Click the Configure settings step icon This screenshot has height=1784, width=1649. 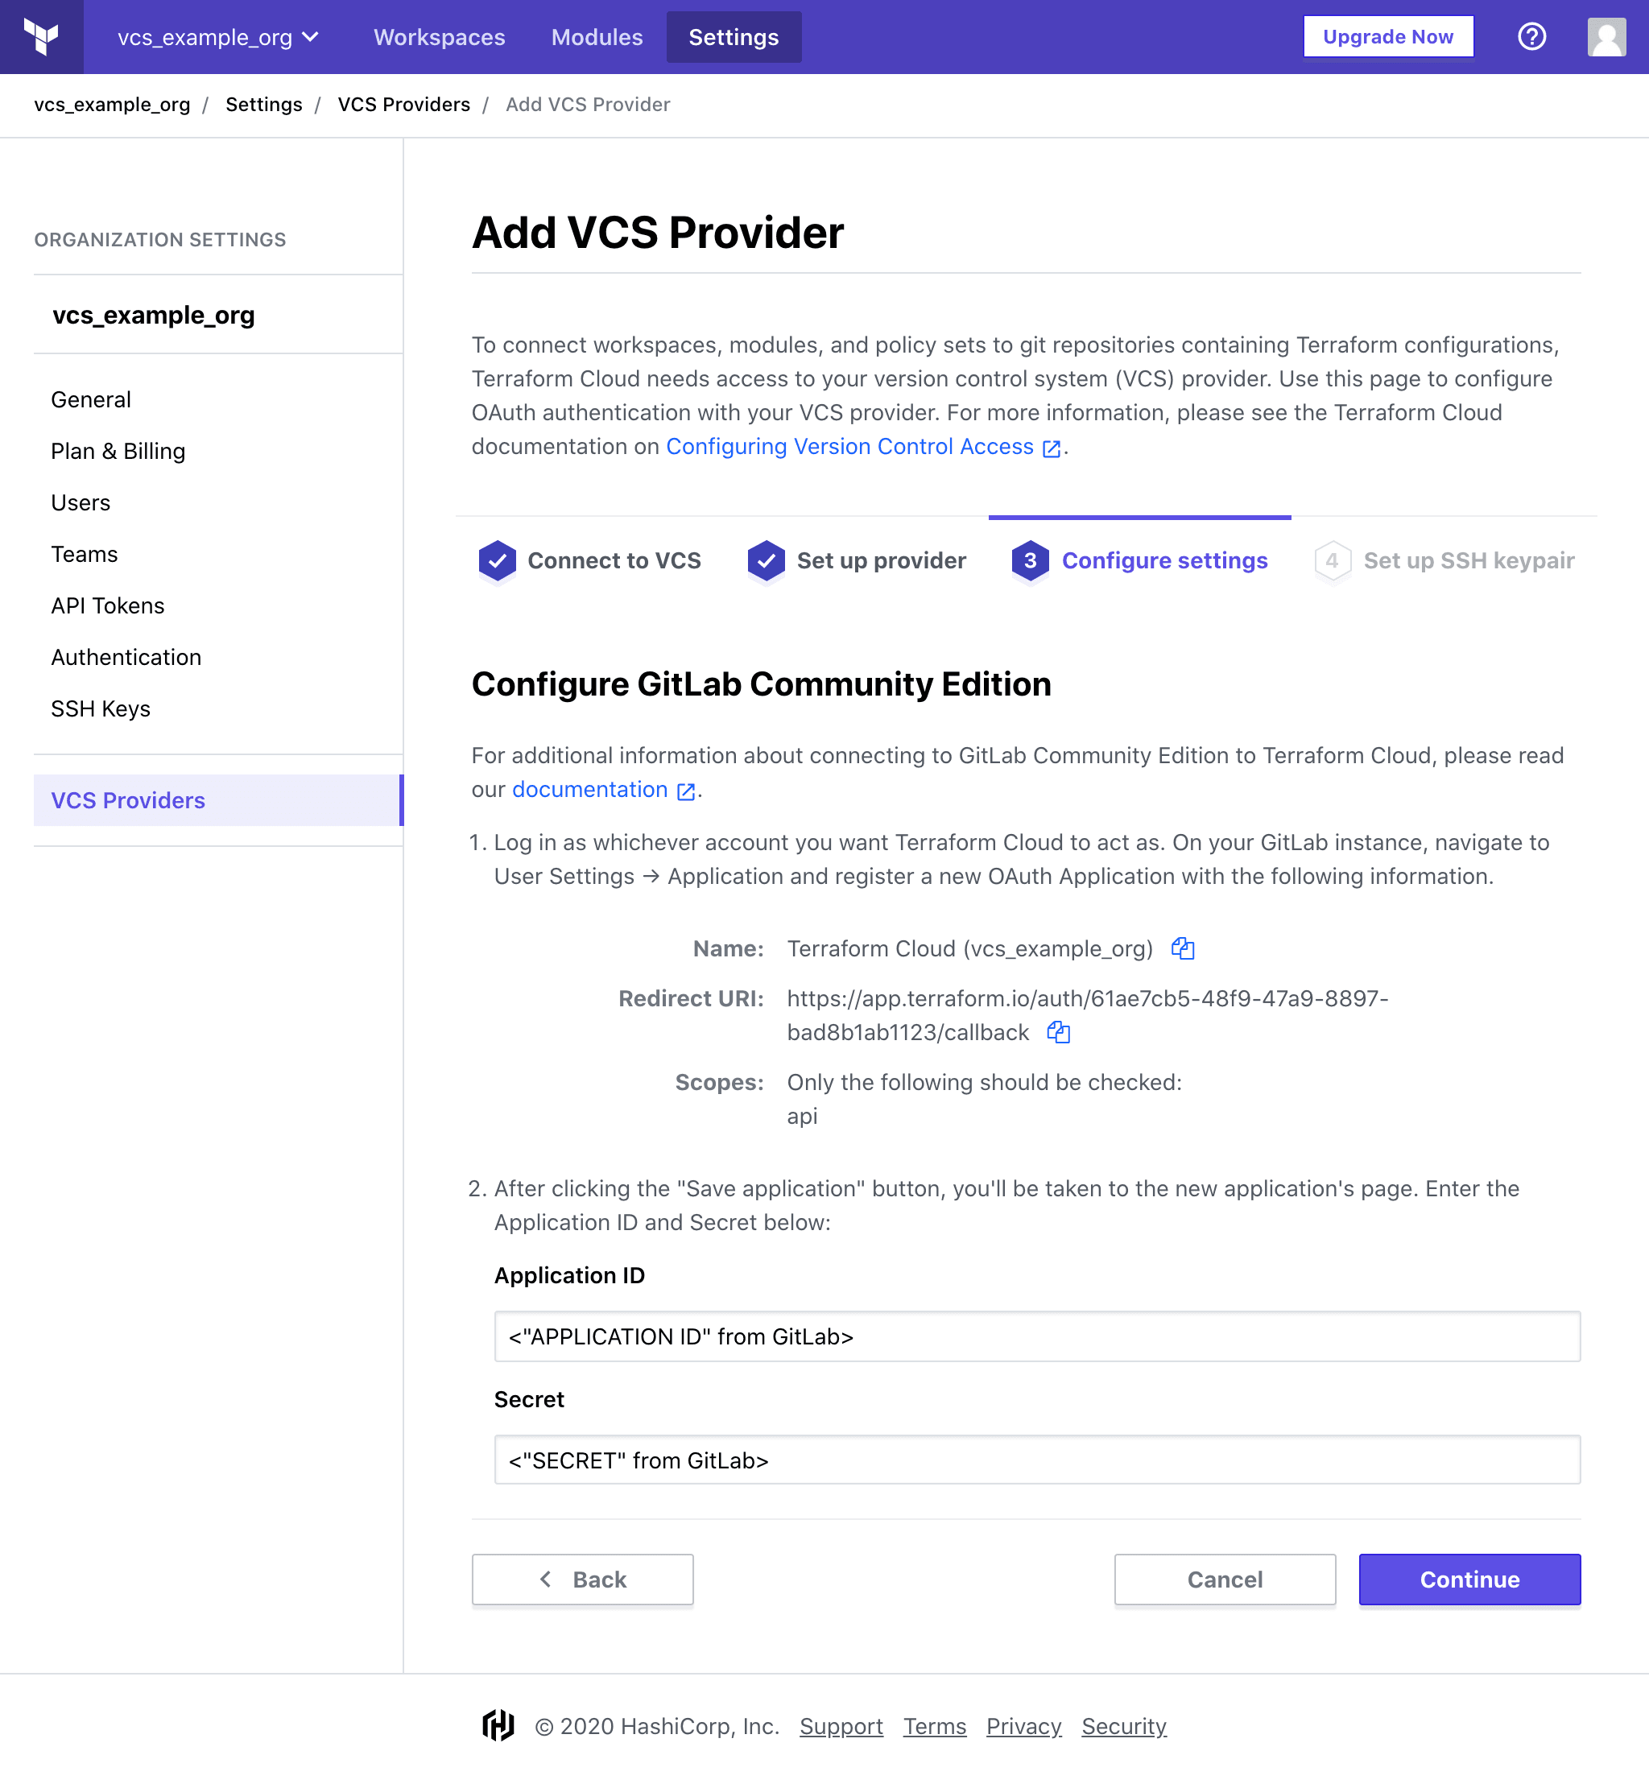coord(1027,560)
